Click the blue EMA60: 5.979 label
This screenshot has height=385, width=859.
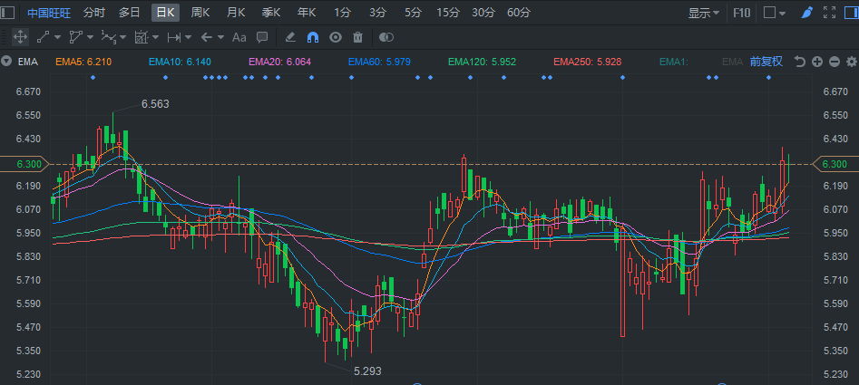click(x=379, y=62)
